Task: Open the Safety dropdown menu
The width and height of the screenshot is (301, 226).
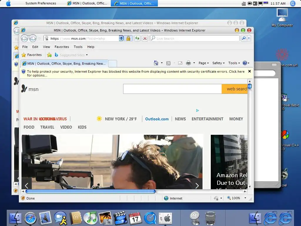Action: pos(218,63)
